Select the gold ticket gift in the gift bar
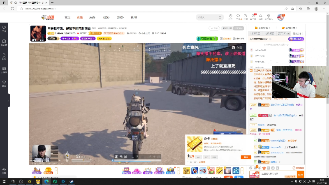Image resolution: width=329 pixels, height=185 pixels. coord(219,171)
